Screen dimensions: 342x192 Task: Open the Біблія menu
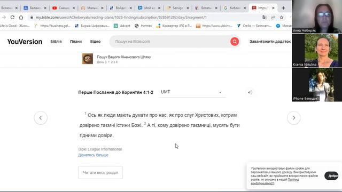coord(56,42)
